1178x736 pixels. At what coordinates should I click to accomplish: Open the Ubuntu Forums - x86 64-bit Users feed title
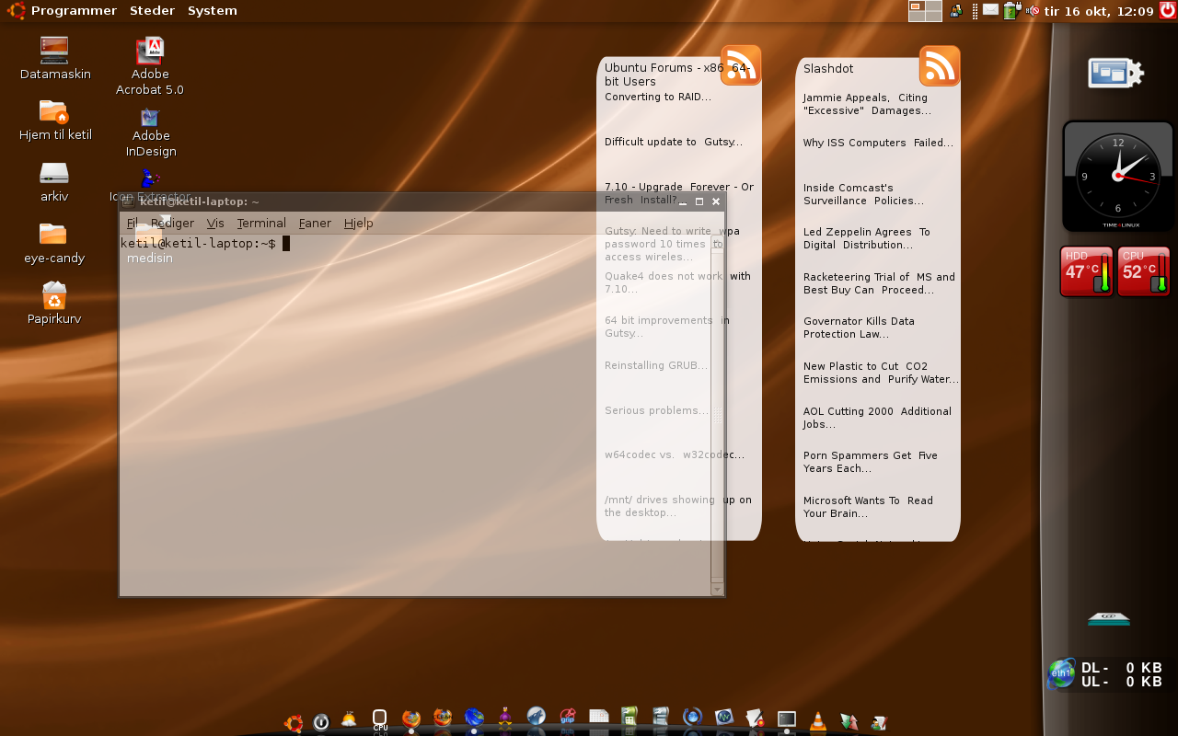click(677, 75)
